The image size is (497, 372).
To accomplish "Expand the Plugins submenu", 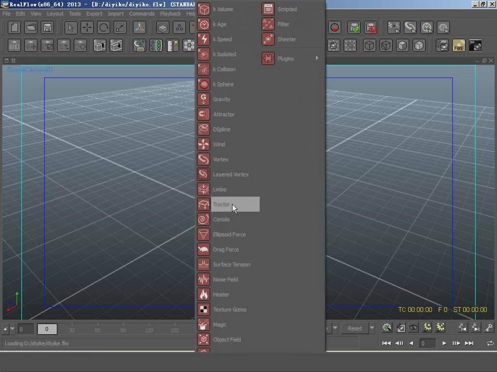I will 292,59.
